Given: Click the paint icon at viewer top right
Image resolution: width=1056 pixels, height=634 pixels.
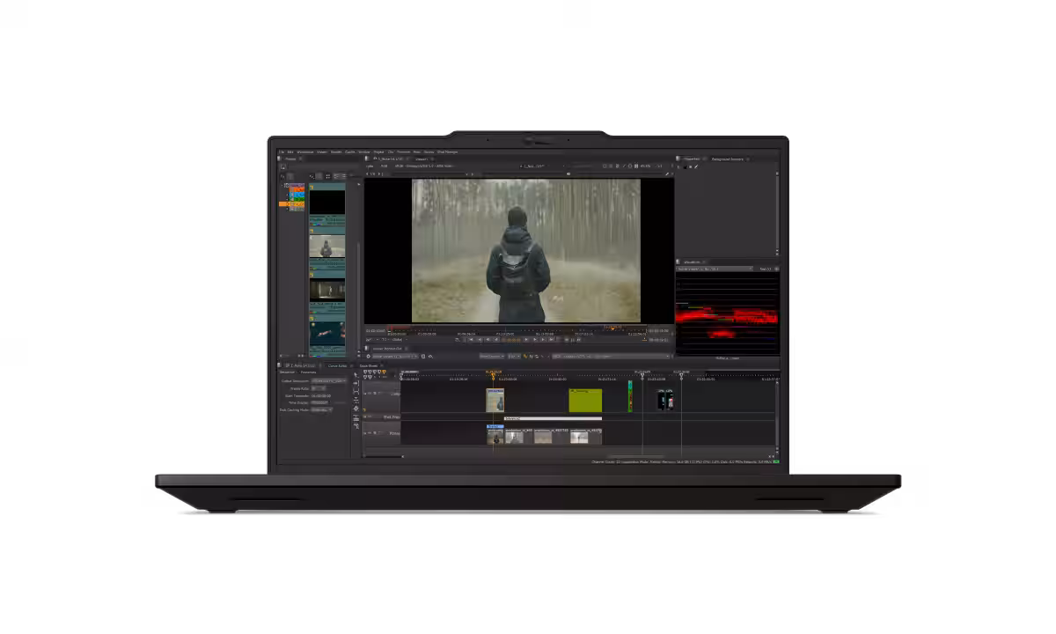Looking at the screenshot, I should (668, 173).
